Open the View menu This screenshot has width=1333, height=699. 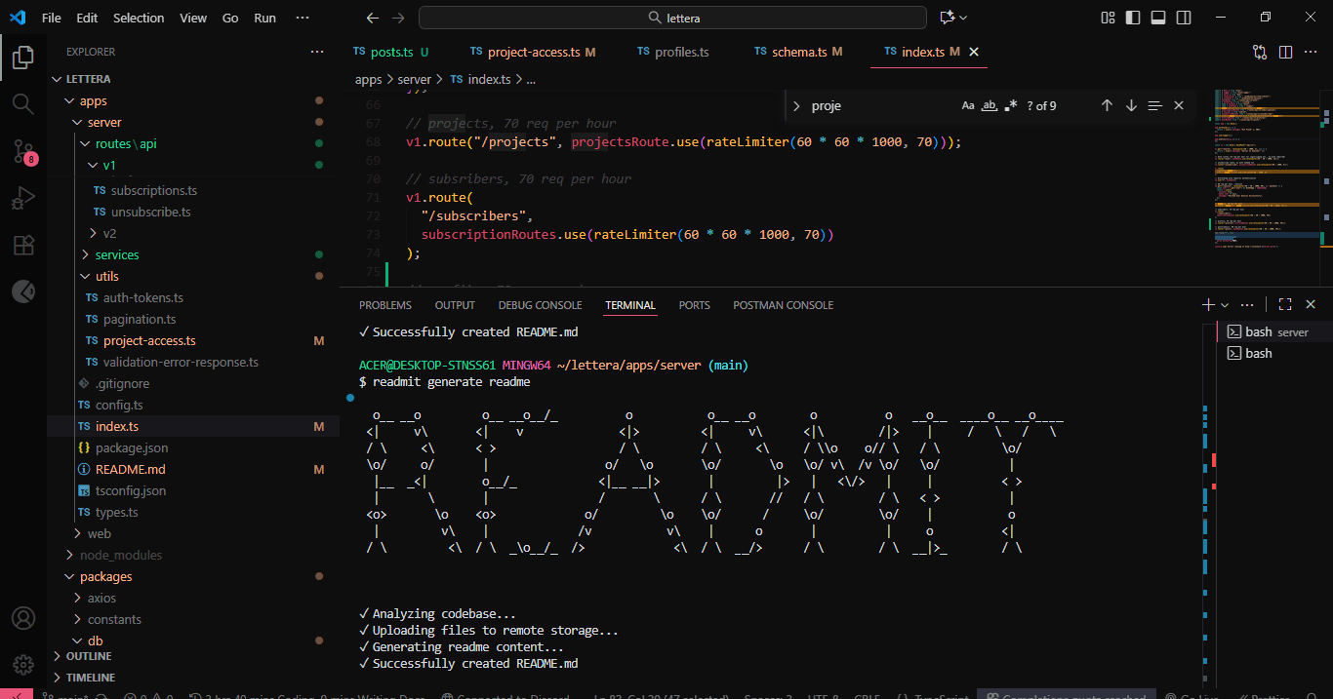pyautogui.click(x=193, y=18)
